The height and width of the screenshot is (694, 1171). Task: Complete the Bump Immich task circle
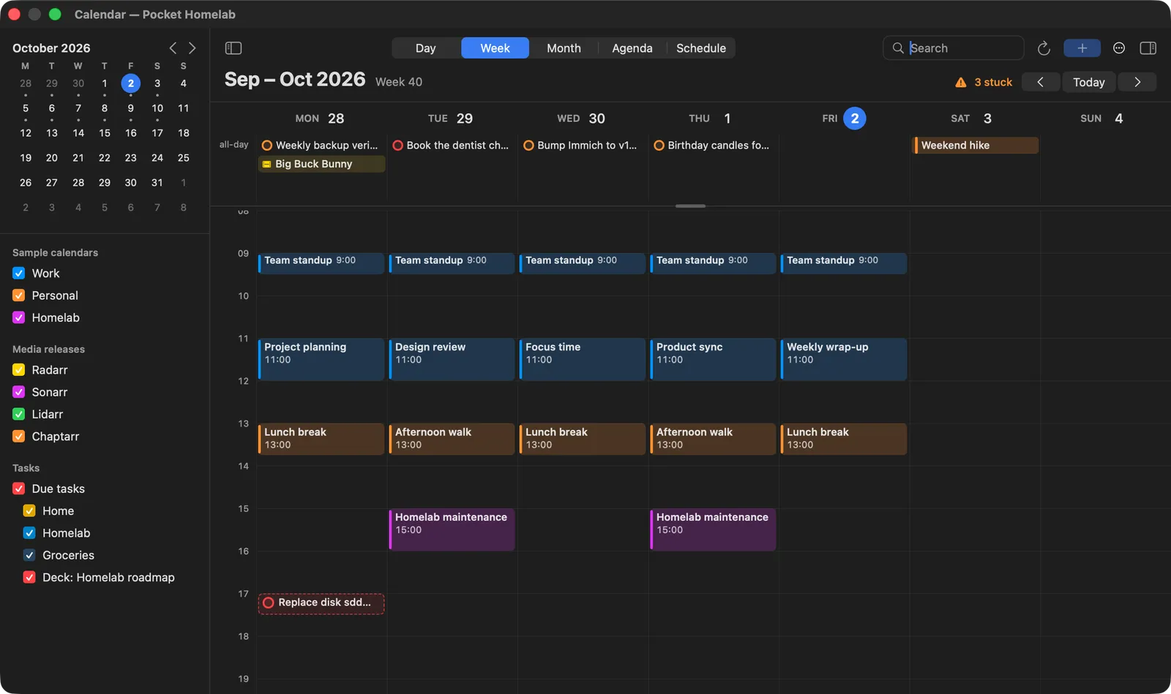(x=528, y=146)
